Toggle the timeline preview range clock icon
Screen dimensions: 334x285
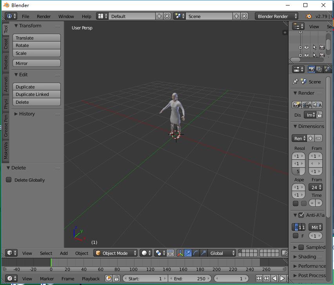click(x=109, y=278)
